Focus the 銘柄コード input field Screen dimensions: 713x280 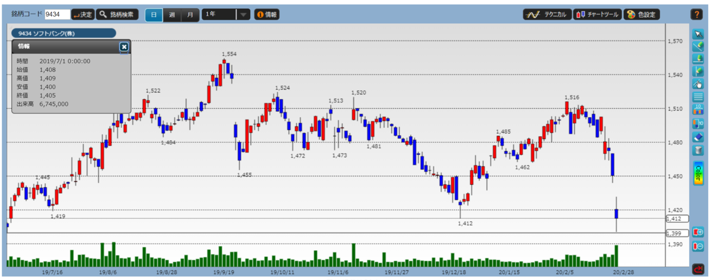click(57, 14)
